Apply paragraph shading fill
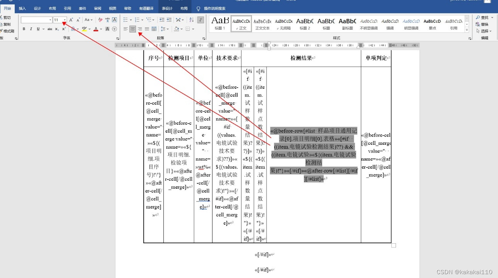498x278 pixels. pos(176,29)
